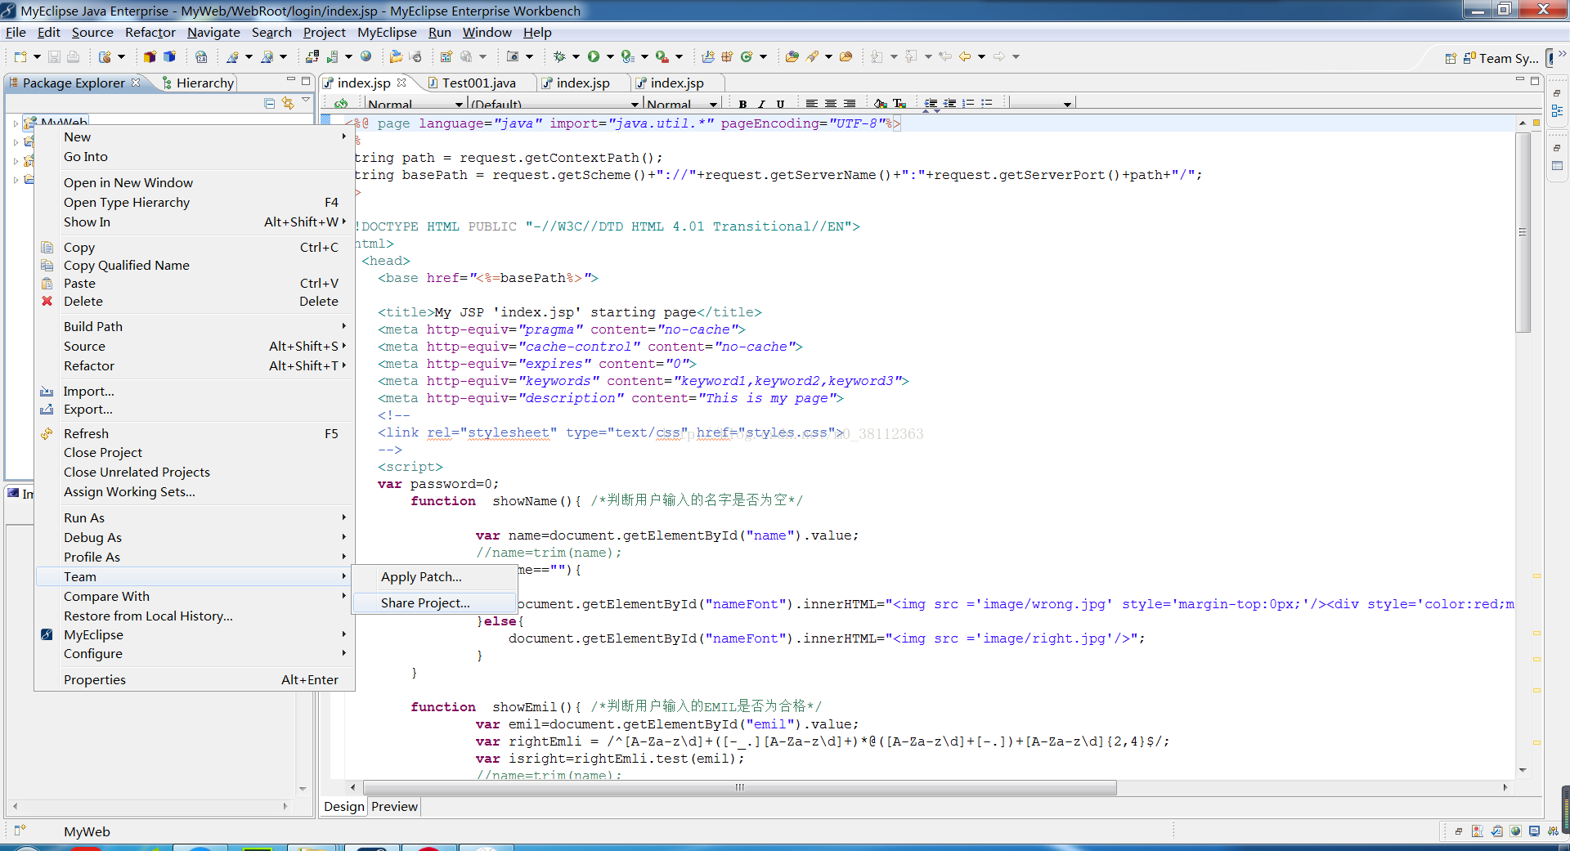Toggle Italic formatting
The width and height of the screenshot is (1570, 851).
coord(761,104)
